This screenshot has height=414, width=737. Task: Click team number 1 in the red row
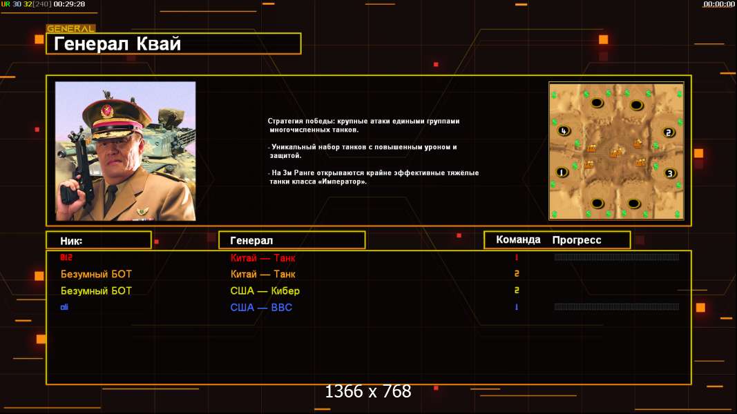click(517, 257)
